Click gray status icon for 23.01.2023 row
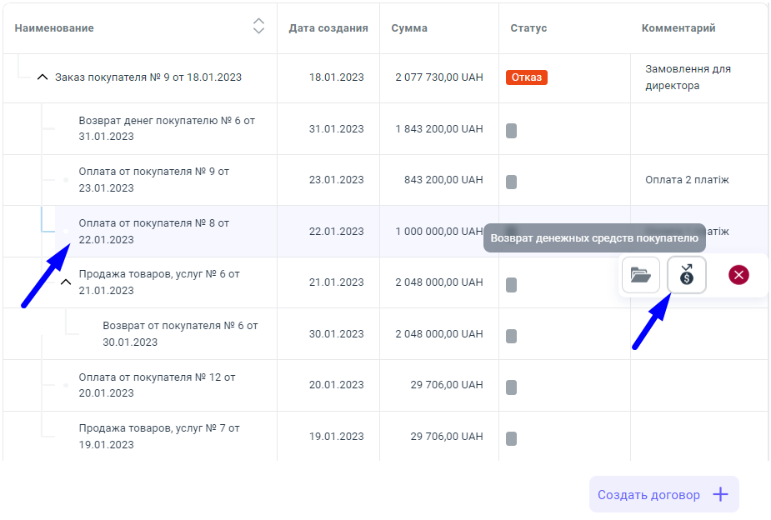The width and height of the screenshot is (771, 520). click(x=511, y=181)
